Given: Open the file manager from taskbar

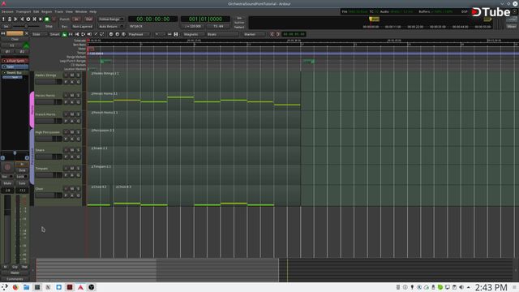Looking at the screenshot, I should (26, 287).
